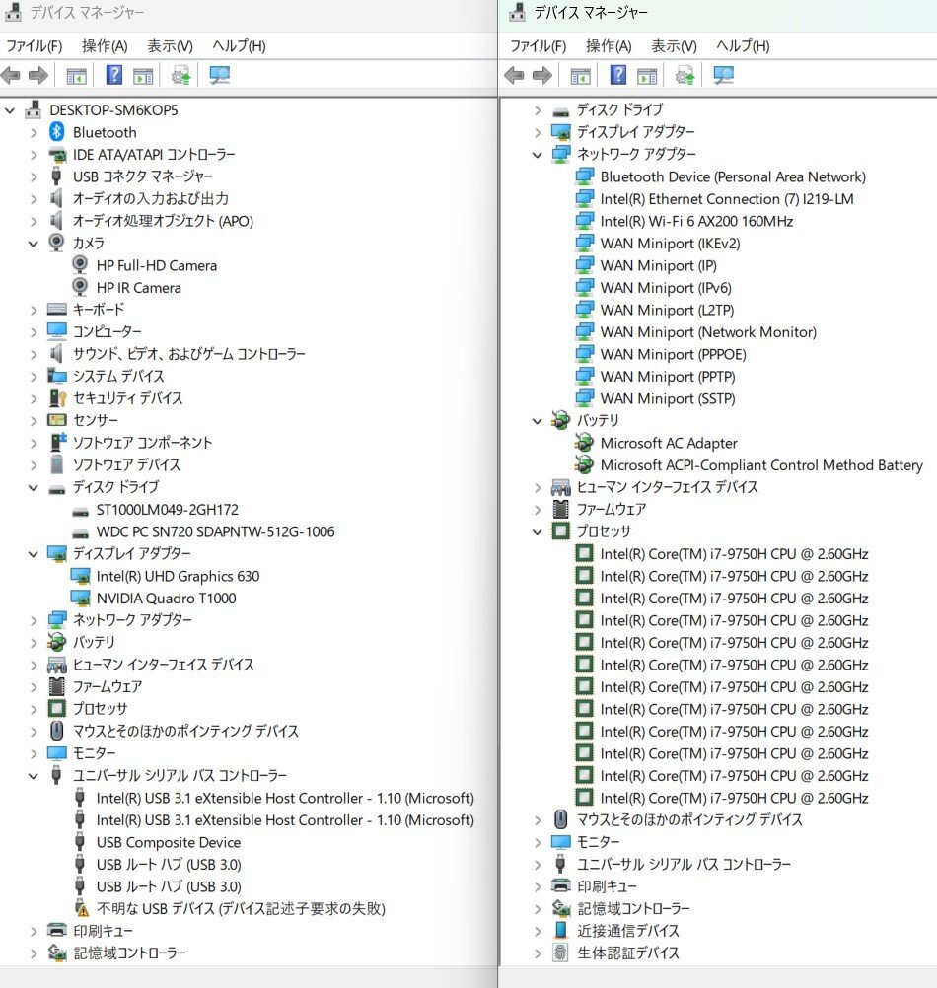Collapse プロセッサ category in right window
This screenshot has width=937, height=988.
537,531
